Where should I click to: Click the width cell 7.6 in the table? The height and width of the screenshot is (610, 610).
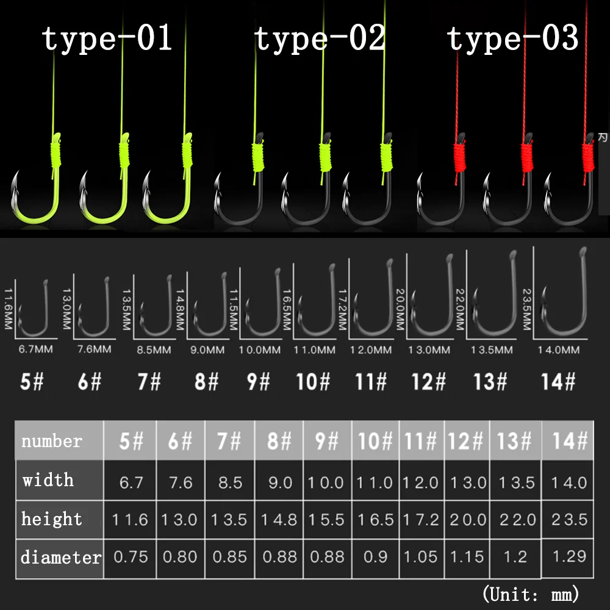pyautogui.click(x=181, y=482)
